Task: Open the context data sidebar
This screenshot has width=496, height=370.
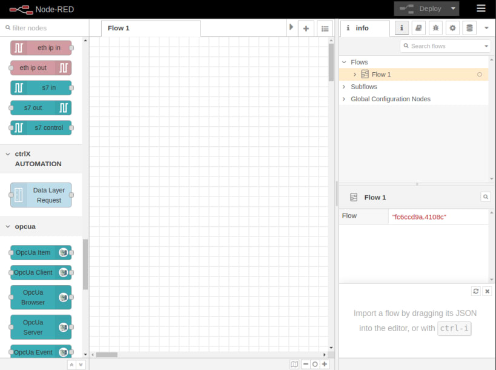Action: [x=469, y=28]
